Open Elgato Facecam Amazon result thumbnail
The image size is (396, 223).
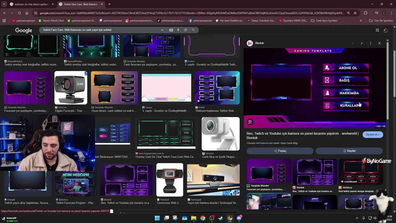(71, 88)
